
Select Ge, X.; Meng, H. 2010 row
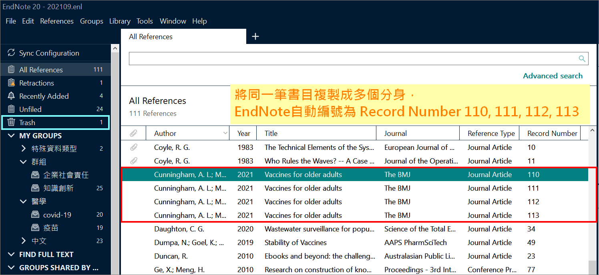coord(355,269)
